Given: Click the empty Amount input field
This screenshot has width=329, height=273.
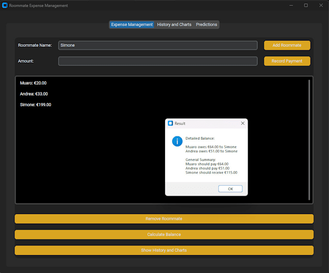Looking at the screenshot, I should click(158, 61).
